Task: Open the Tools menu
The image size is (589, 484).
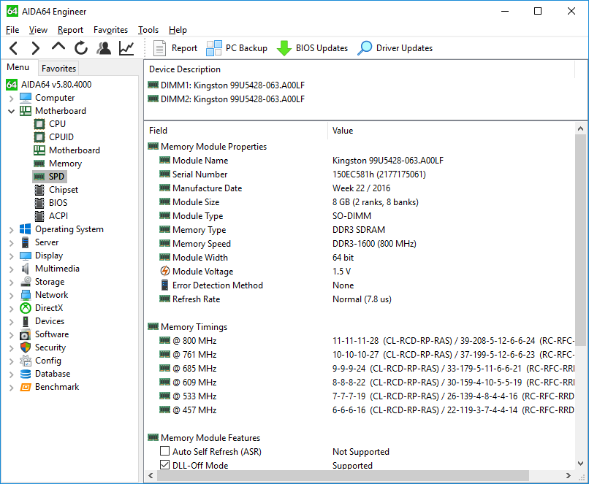Action: coord(148,30)
